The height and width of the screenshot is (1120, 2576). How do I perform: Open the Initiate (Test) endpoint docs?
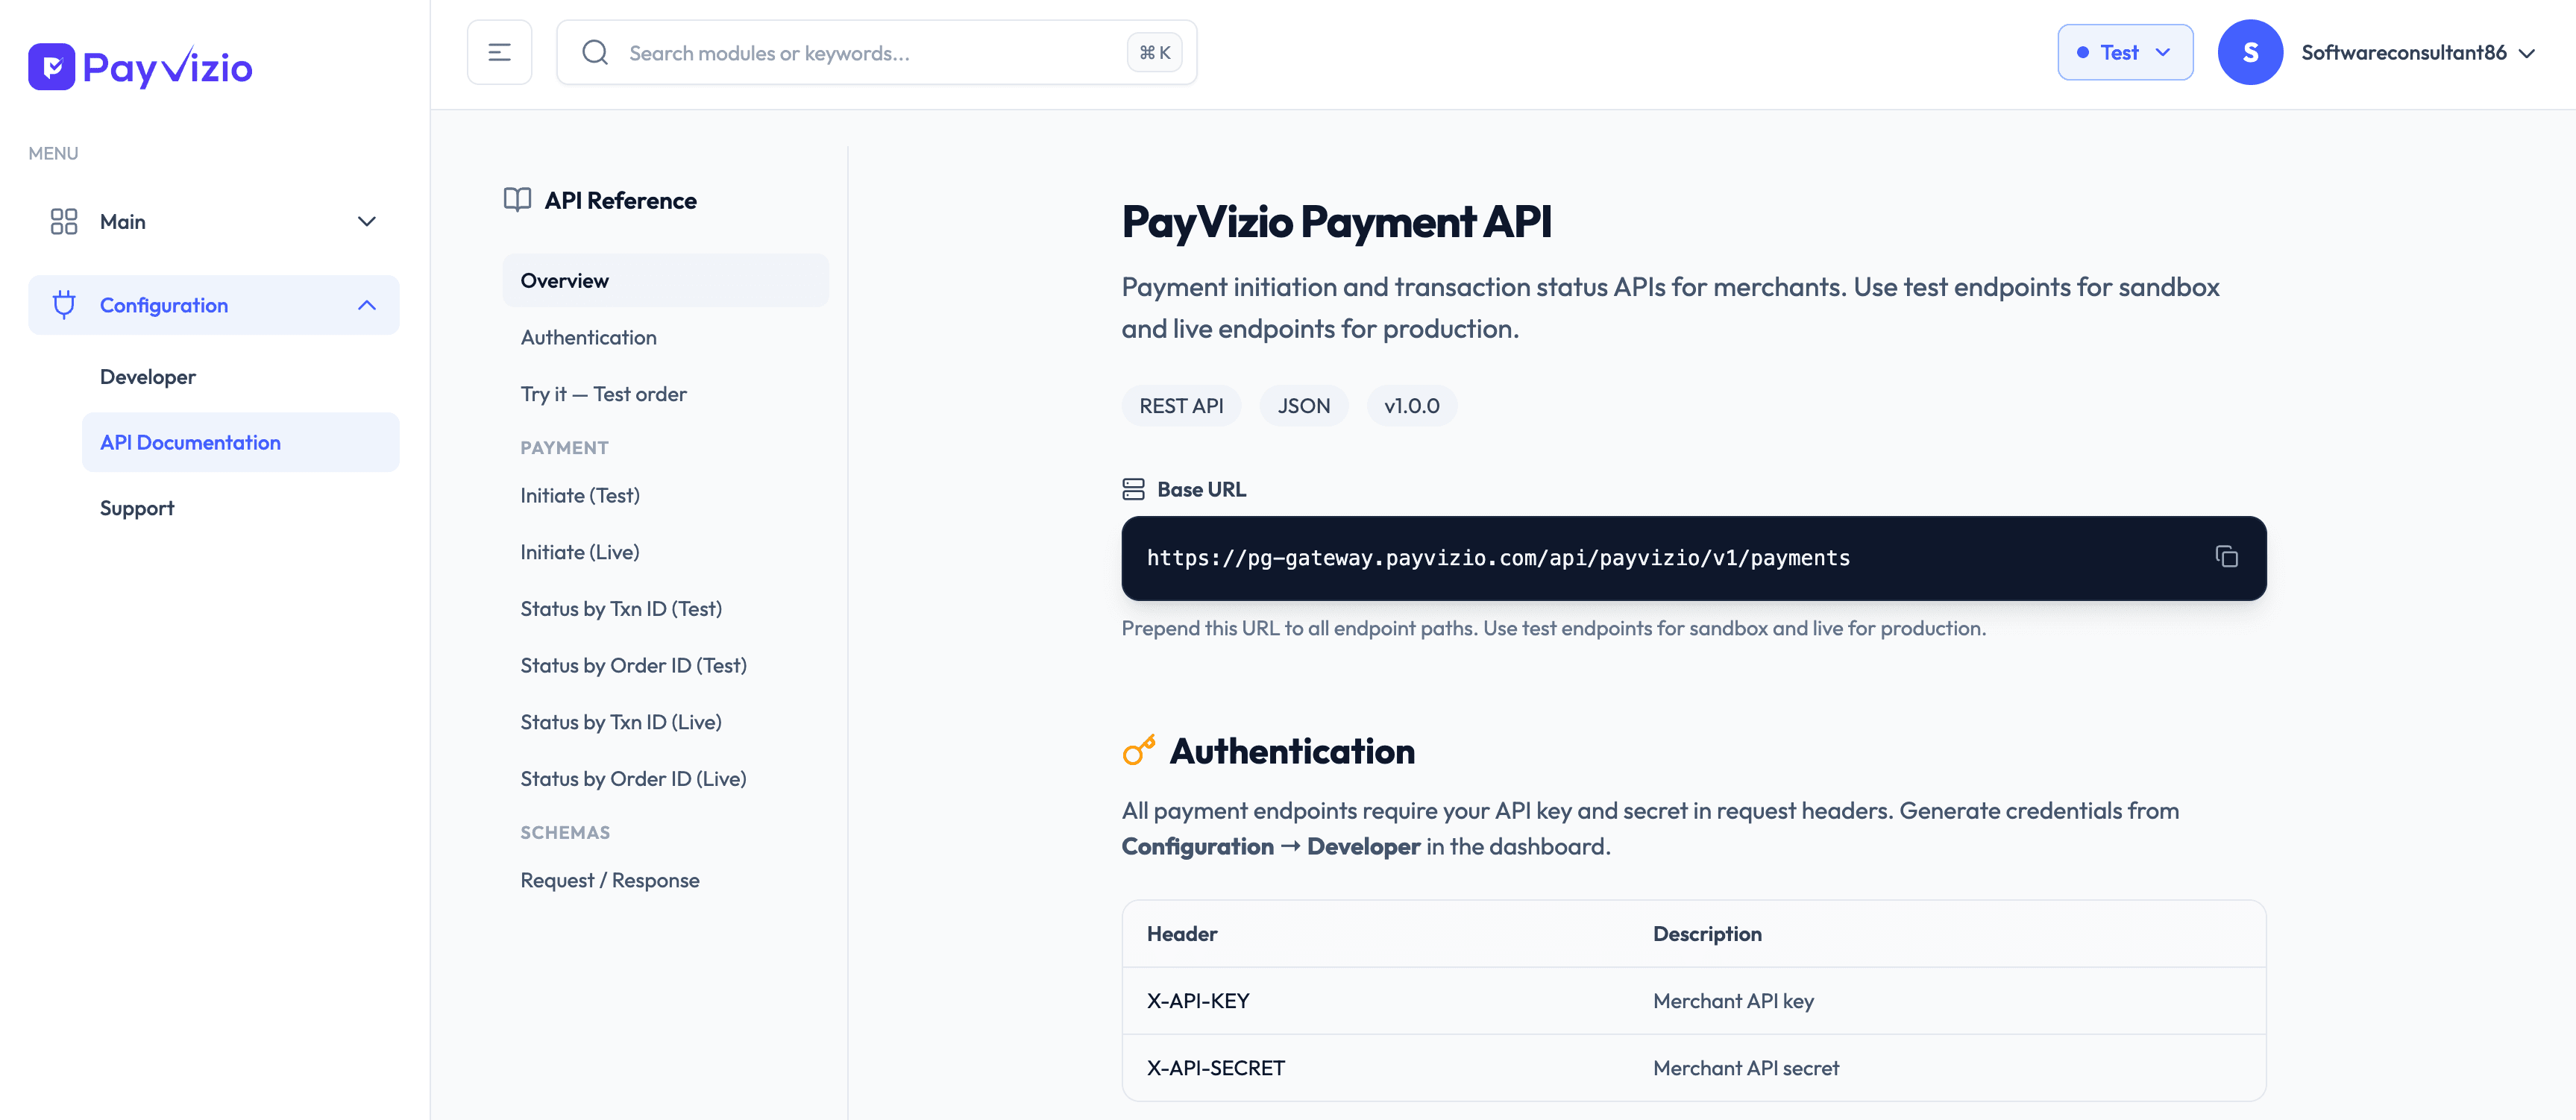pyautogui.click(x=580, y=495)
